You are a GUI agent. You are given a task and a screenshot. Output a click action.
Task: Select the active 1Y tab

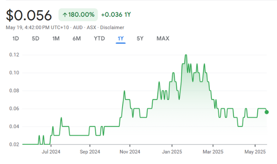tap(120, 39)
